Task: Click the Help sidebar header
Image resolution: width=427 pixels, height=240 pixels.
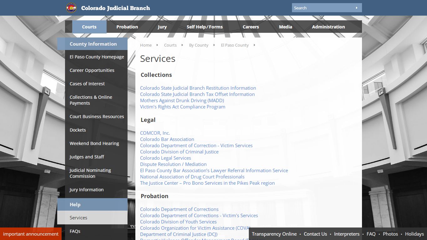Action: point(92,205)
